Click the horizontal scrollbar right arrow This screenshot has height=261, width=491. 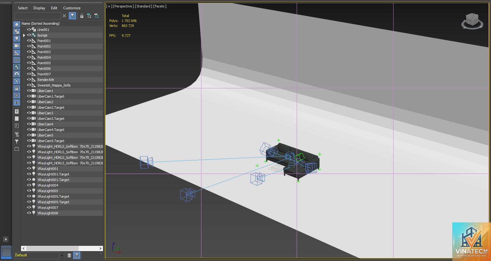click(101, 248)
